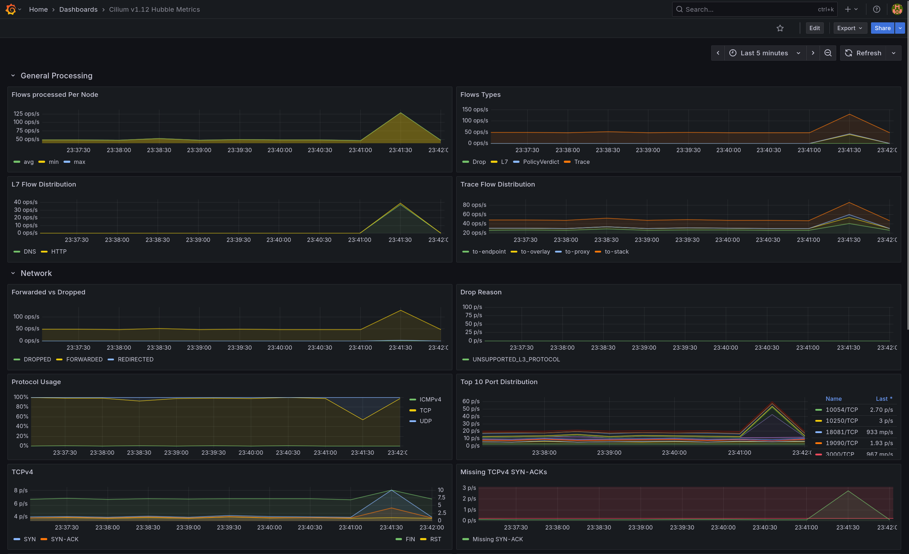Open the help question mark icon
This screenshot has width=909, height=554.
click(x=877, y=9)
